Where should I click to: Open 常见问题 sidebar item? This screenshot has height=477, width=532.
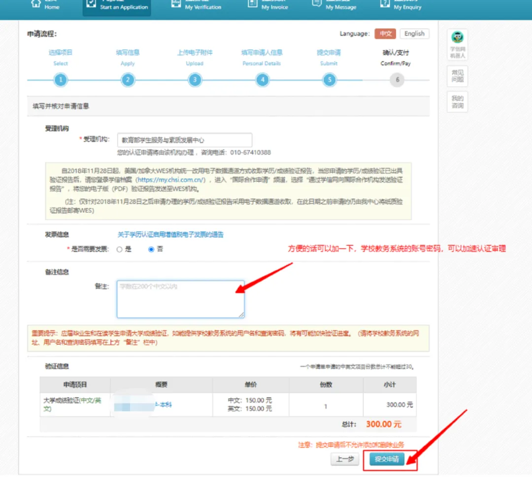[458, 76]
